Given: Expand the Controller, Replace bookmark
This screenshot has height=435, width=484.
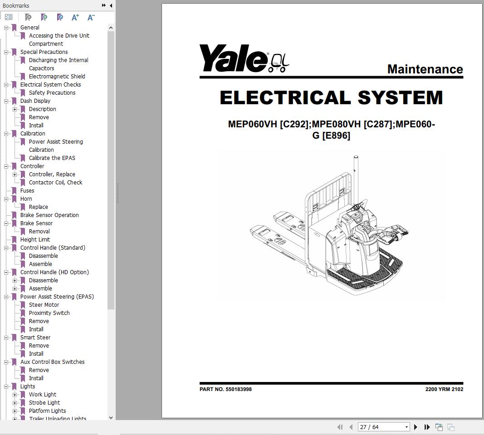Looking at the screenshot, I should coord(15,175).
